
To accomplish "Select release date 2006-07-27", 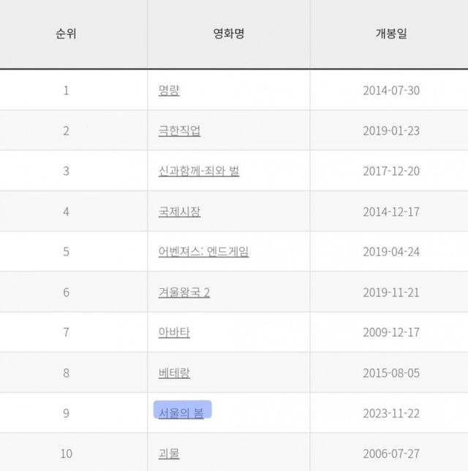I will [391, 453].
